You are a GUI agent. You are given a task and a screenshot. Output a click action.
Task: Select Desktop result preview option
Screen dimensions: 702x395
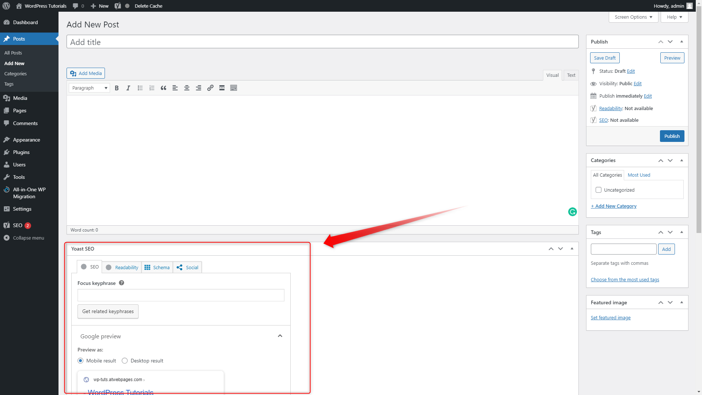125,361
